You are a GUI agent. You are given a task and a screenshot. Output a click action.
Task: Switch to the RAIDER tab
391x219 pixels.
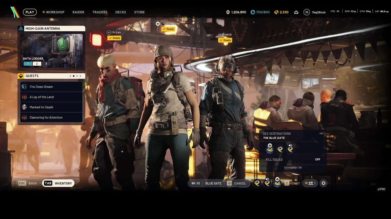pos(78,12)
